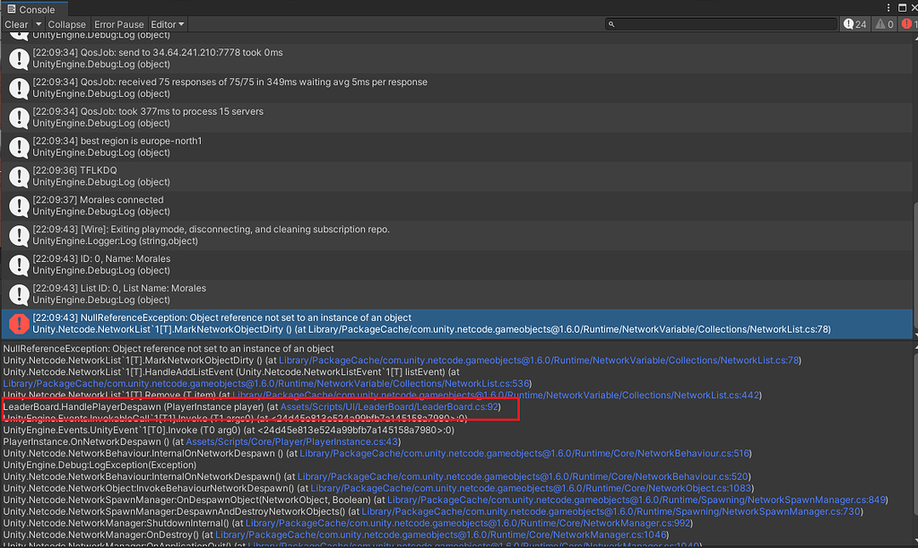The width and height of the screenshot is (918, 548).
Task: Click icon of 'List ID: 0, List Name' log
Action: click(19, 294)
